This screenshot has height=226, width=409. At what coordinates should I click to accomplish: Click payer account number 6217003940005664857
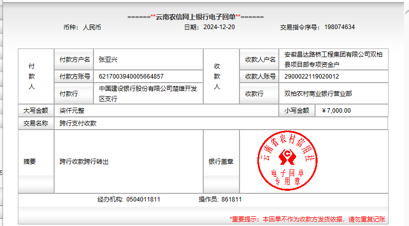(131, 77)
